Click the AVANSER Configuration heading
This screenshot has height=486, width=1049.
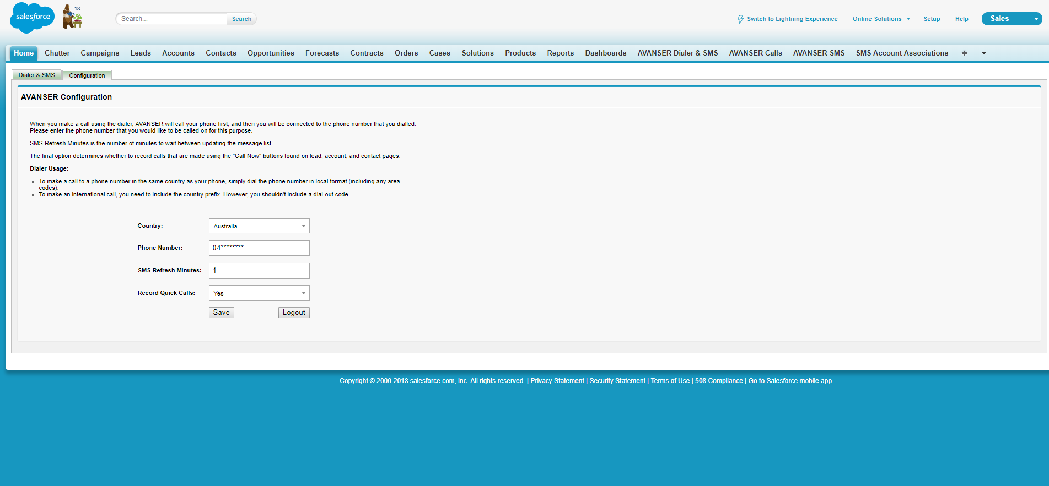66,97
